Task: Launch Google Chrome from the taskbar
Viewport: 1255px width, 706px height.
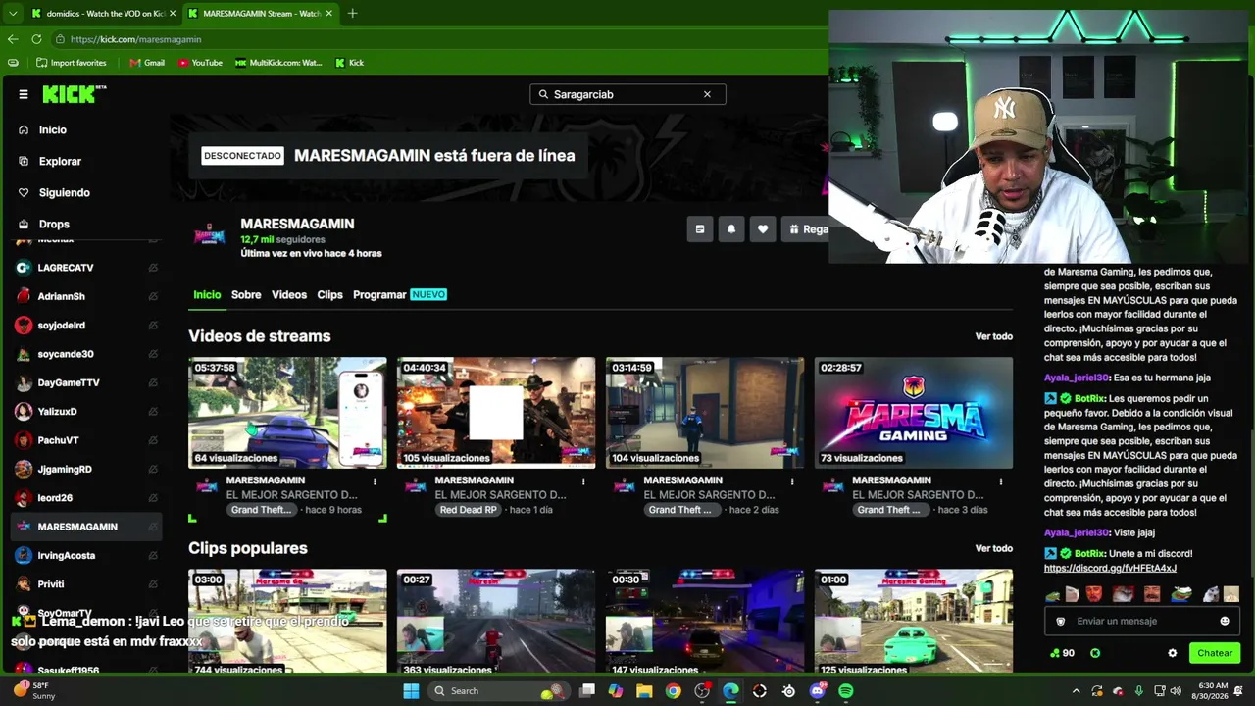Action: coord(673,691)
